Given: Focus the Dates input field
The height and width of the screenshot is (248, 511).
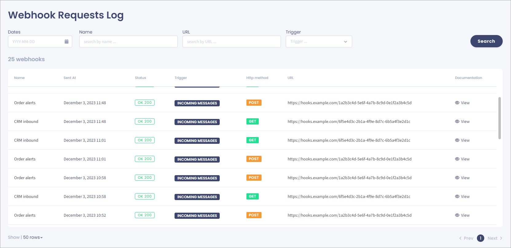Looking at the screenshot, I should coord(40,41).
